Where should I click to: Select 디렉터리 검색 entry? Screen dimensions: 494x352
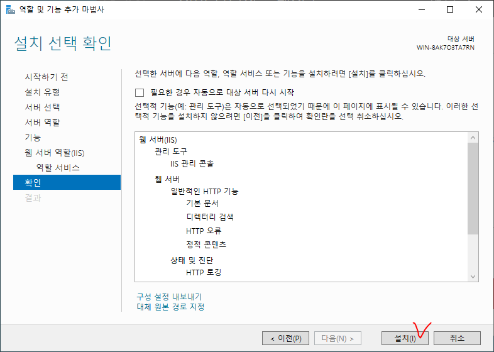point(210,217)
